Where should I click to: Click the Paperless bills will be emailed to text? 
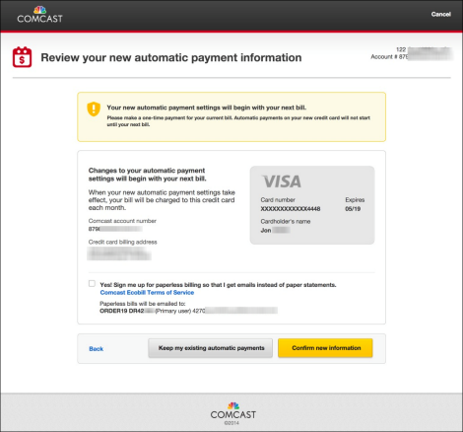142,304
